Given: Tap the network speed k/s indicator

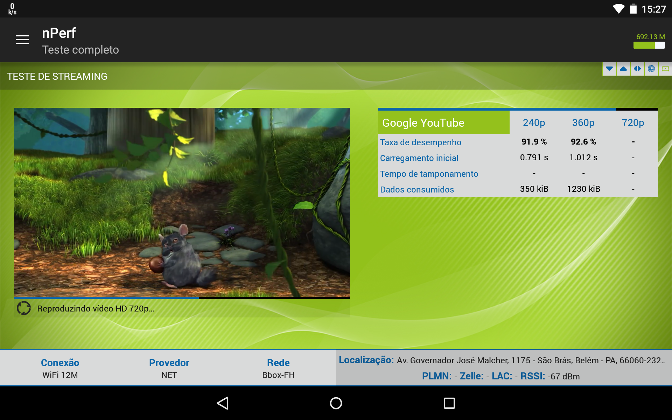Looking at the screenshot, I should coord(12,9).
